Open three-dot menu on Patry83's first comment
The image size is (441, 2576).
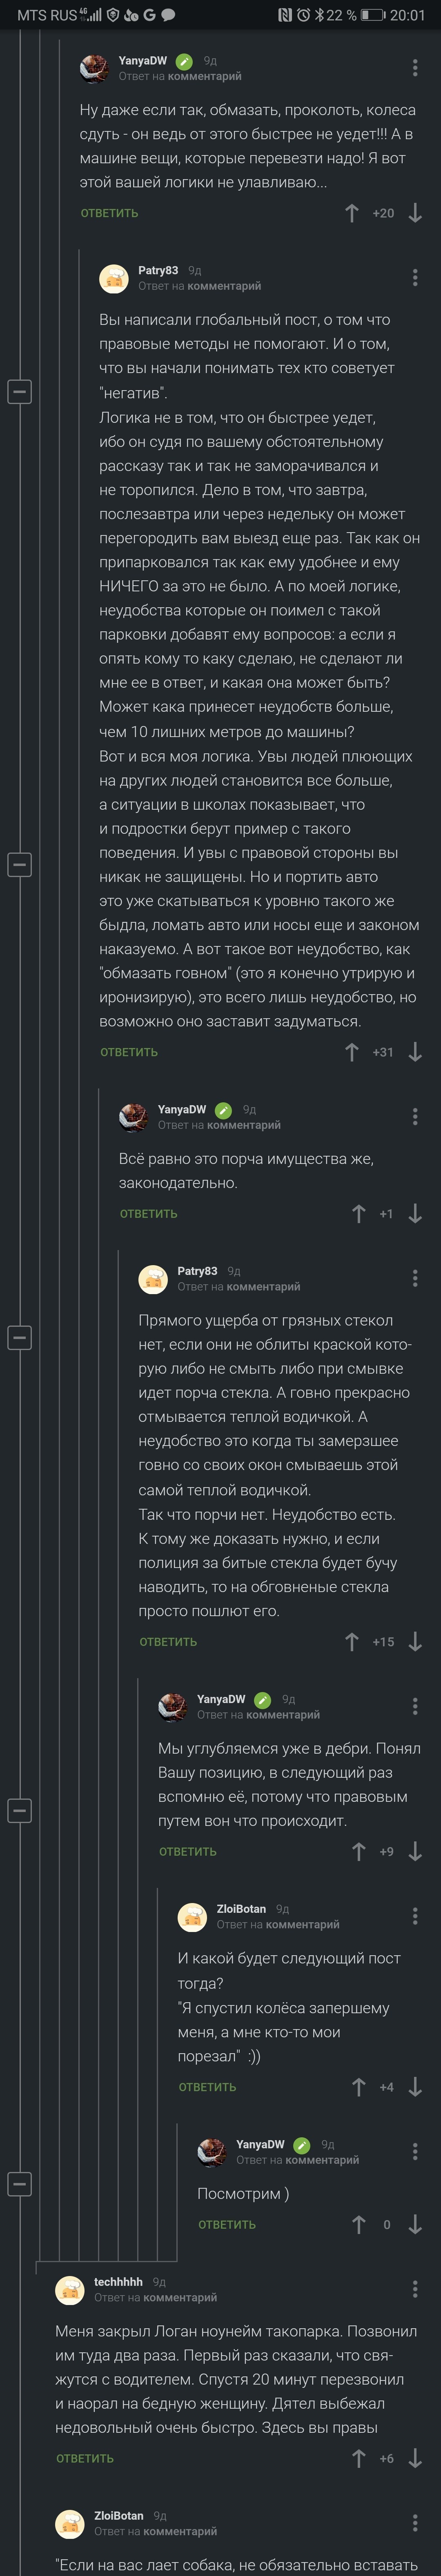[415, 277]
